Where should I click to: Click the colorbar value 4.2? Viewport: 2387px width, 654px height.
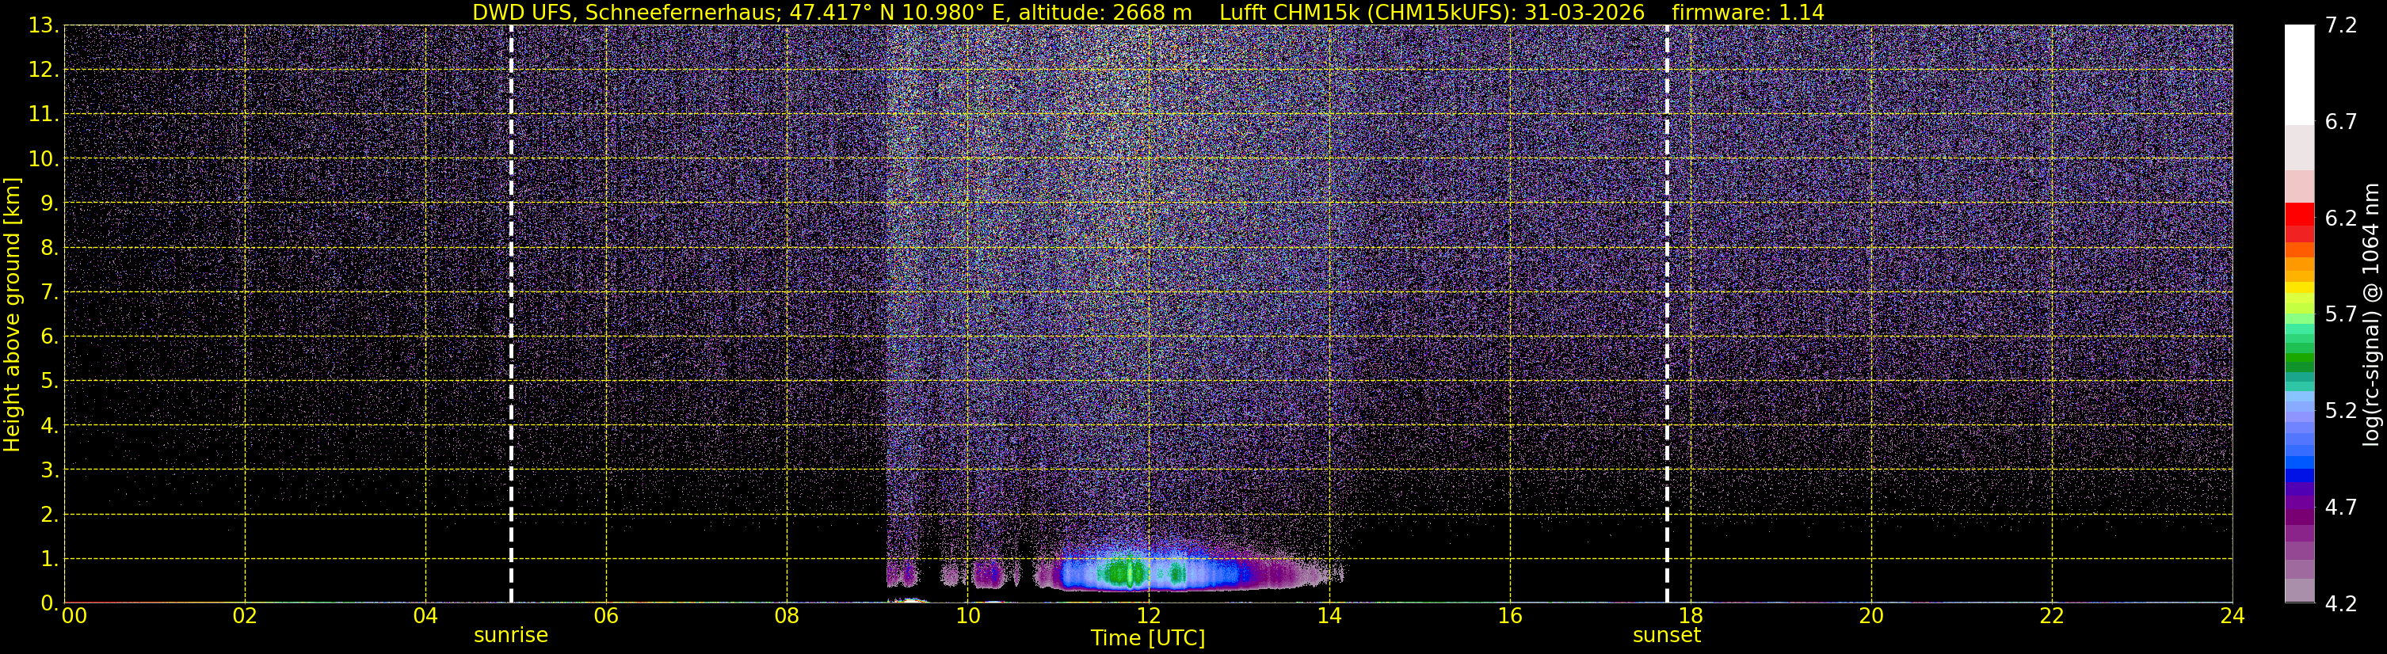(2342, 603)
